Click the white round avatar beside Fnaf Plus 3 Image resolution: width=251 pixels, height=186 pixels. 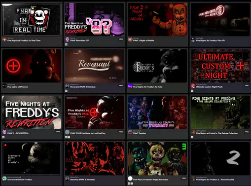point(130,179)
